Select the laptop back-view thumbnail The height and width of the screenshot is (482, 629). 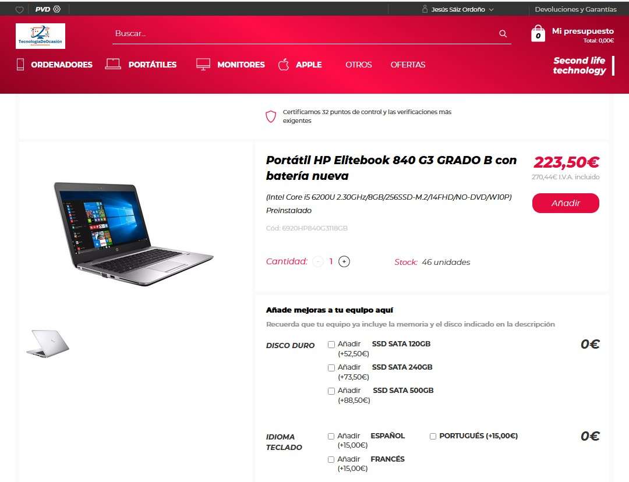pos(48,343)
